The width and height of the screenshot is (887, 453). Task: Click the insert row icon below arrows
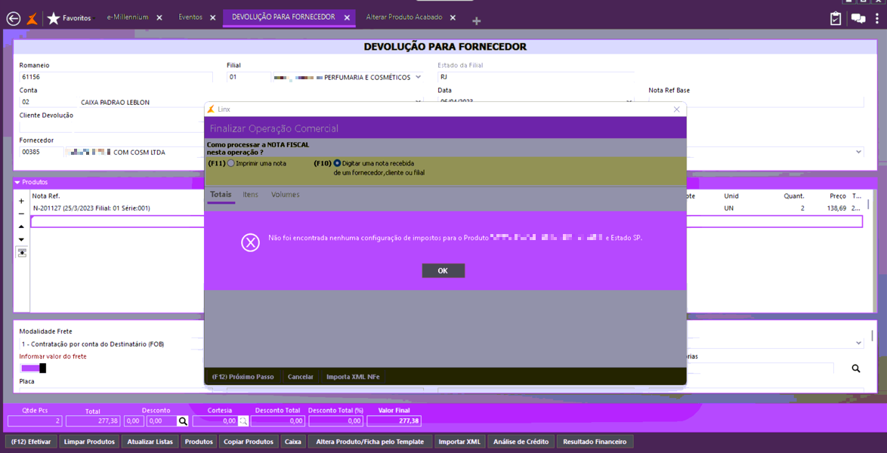pyautogui.click(x=21, y=252)
